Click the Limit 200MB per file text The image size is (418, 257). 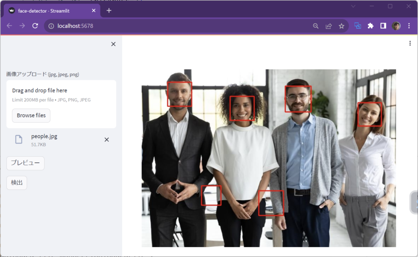(x=51, y=100)
